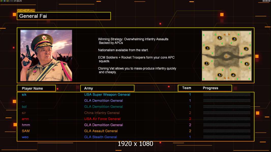The height and width of the screenshot is (152, 271).
Task: Click GLA Stealth General army entry
Action: pos(100,137)
